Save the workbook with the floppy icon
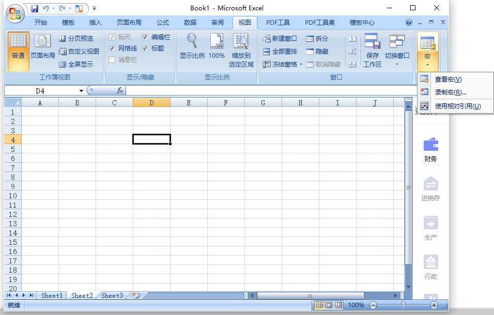The image size is (494, 315). (x=34, y=8)
